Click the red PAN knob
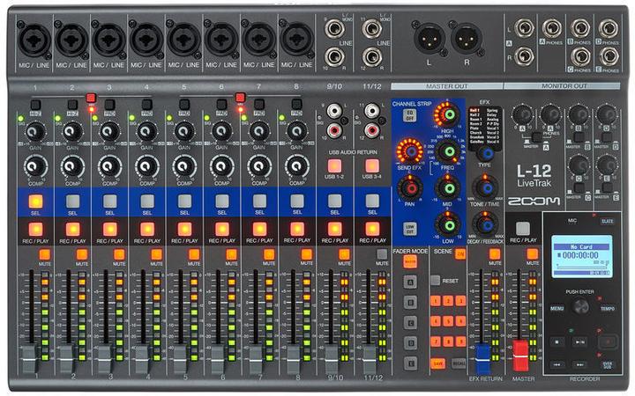The height and width of the screenshot is (396, 635). click(x=411, y=188)
